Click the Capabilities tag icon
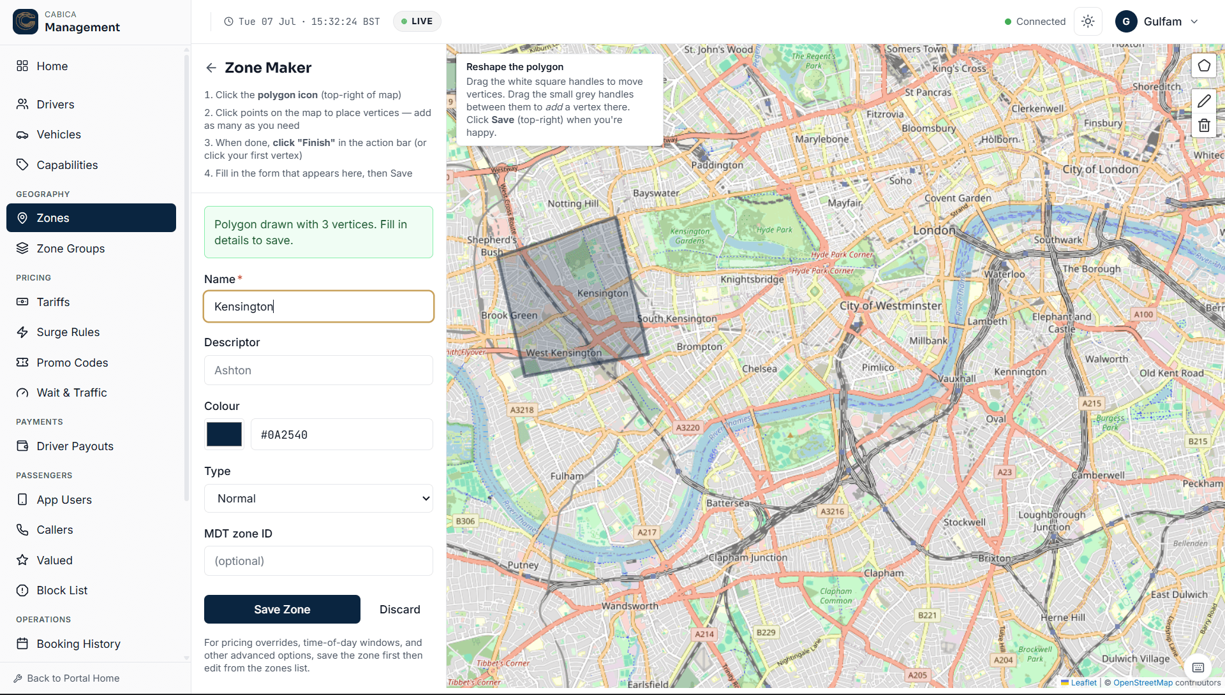This screenshot has height=695, width=1225. click(22, 165)
